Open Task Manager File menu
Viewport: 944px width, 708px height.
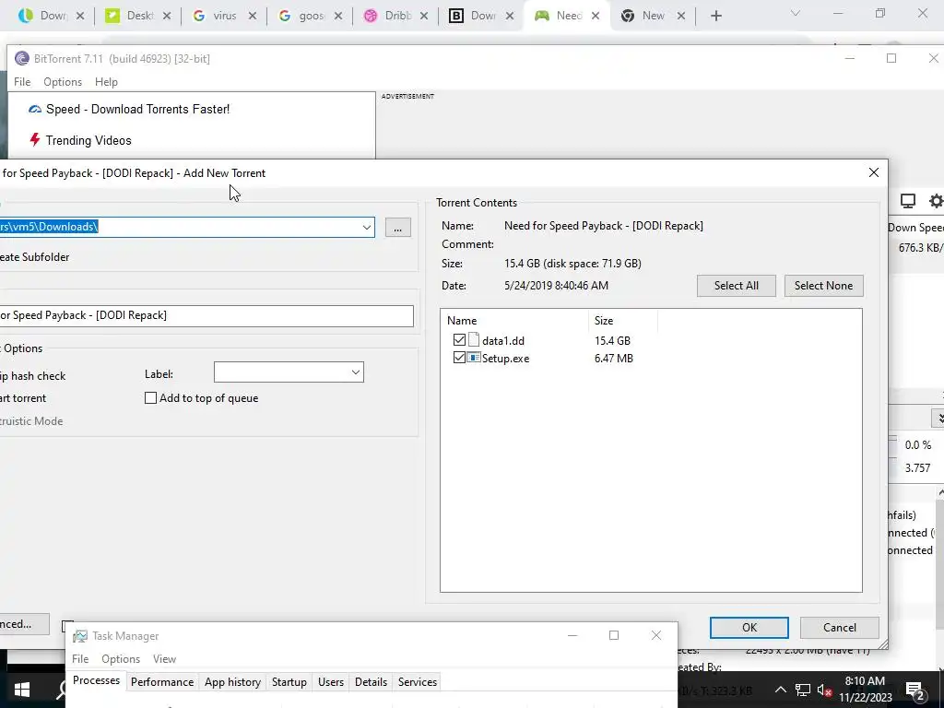pyautogui.click(x=80, y=658)
